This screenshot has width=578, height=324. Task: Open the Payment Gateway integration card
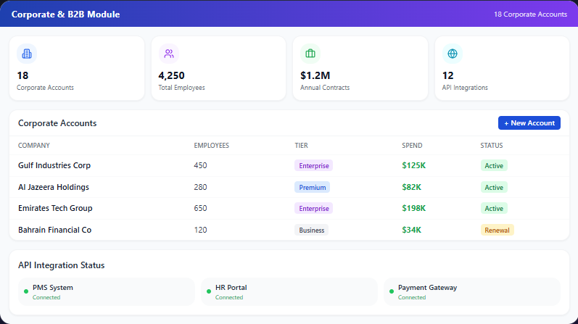tap(472, 292)
